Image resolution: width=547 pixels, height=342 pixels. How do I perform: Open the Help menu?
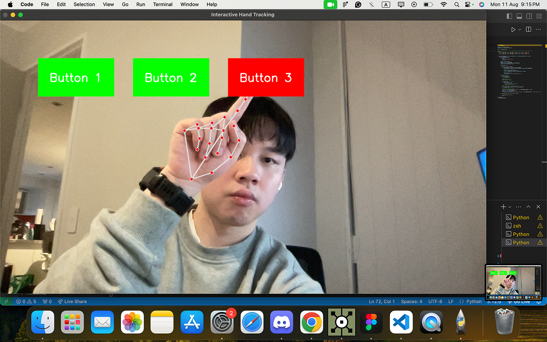212,4
